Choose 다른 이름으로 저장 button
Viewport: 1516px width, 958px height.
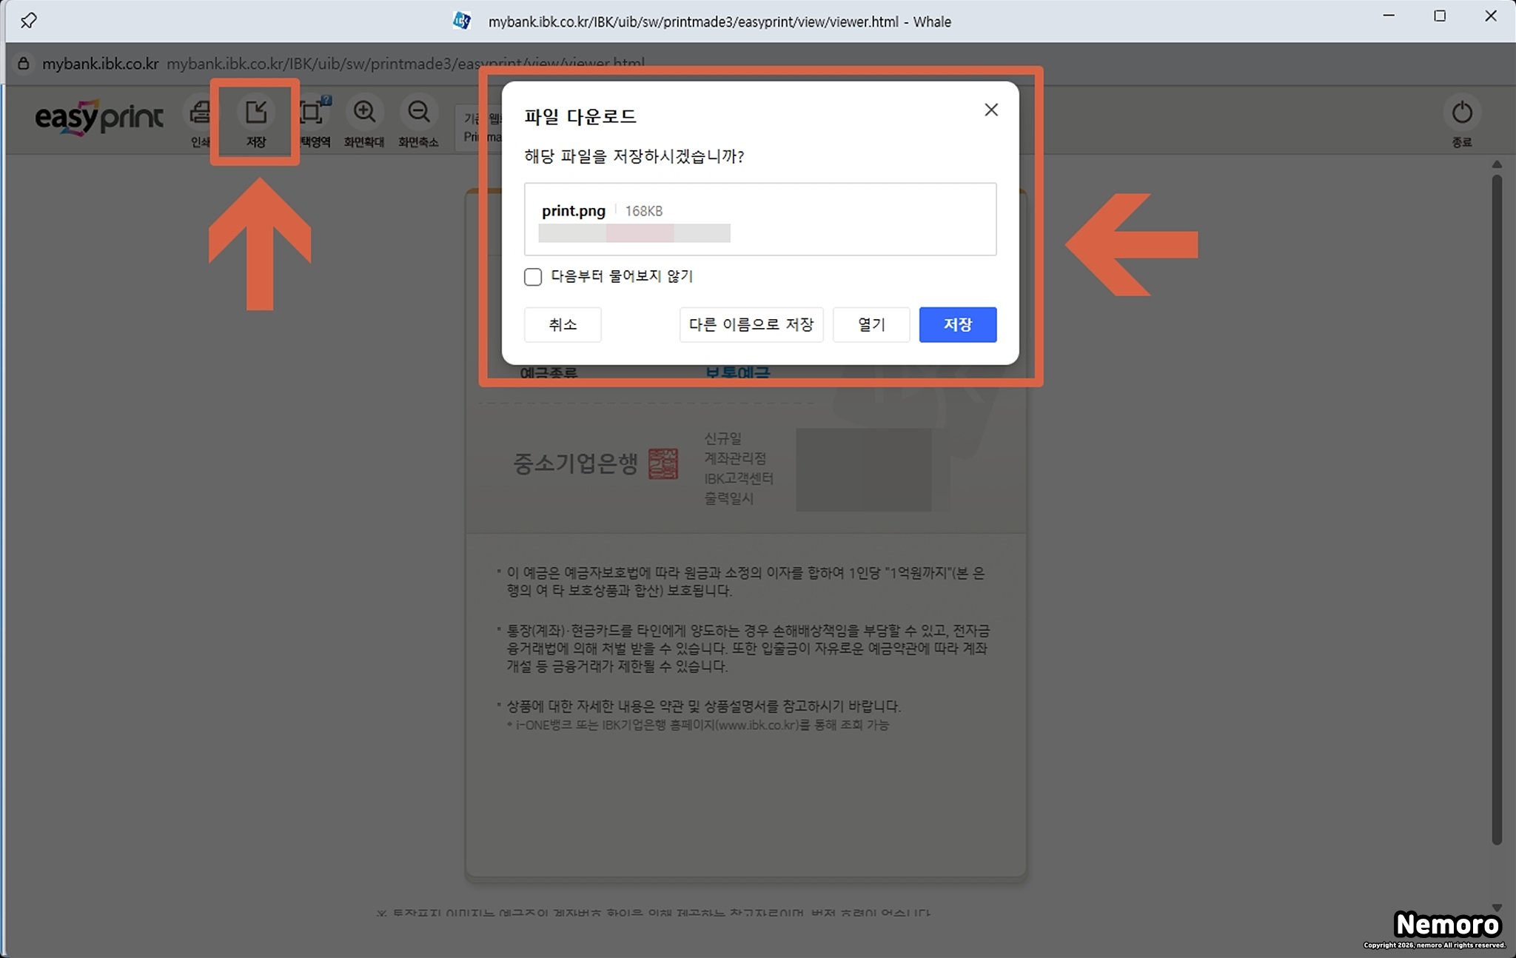point(751,324)
